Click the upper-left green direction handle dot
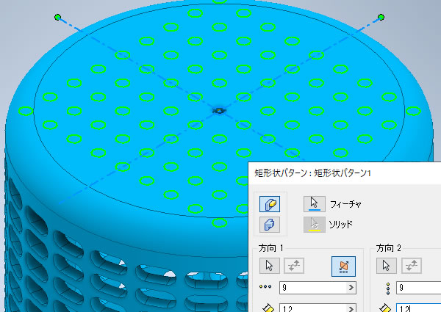Viewport: 441px width, 312px height. coord(57,18)
